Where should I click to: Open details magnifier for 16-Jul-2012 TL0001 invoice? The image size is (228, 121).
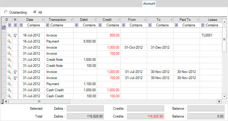click(x=10, y=35)
